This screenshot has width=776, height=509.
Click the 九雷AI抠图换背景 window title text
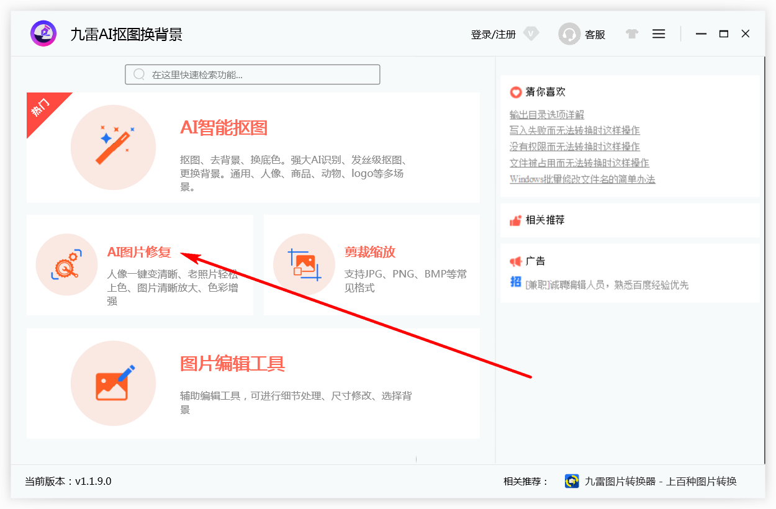point(127,34)
